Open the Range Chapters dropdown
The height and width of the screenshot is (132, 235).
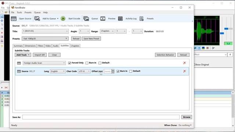click(107, 31)
